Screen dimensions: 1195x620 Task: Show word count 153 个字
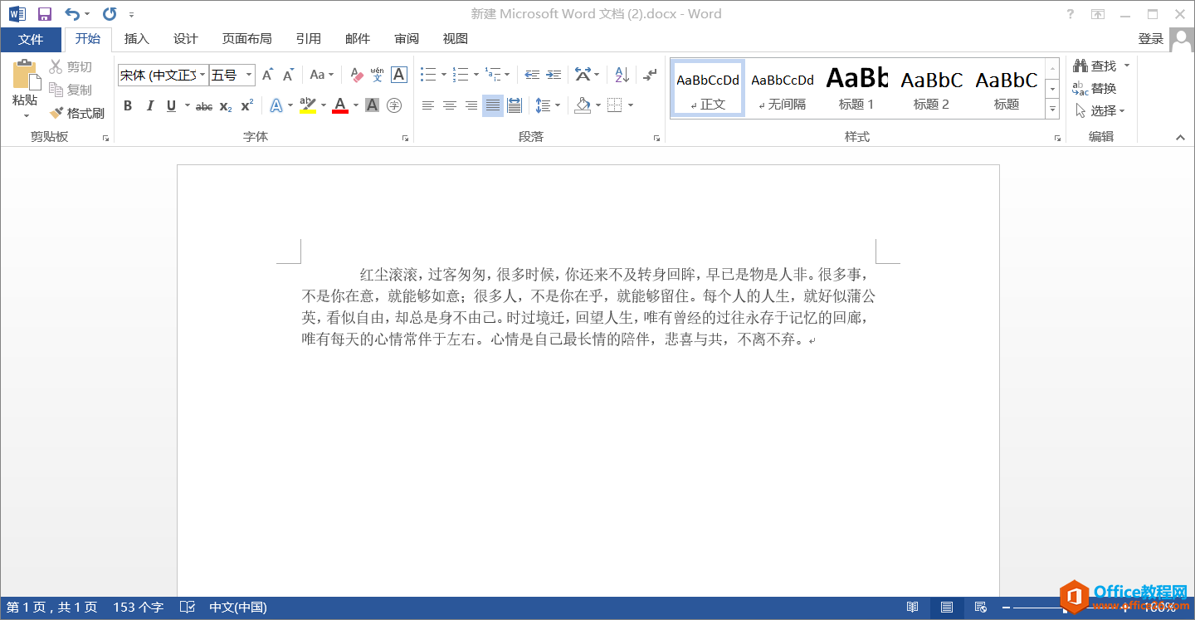click(139, 608)
